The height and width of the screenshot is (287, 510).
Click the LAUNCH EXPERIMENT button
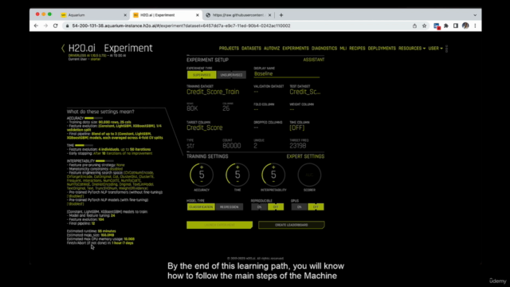point(220,225)
